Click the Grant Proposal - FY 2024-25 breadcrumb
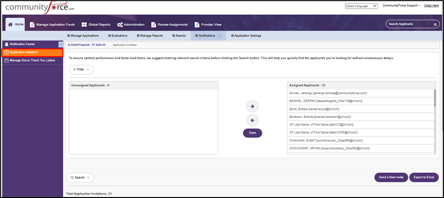 (x=86, y=45)
